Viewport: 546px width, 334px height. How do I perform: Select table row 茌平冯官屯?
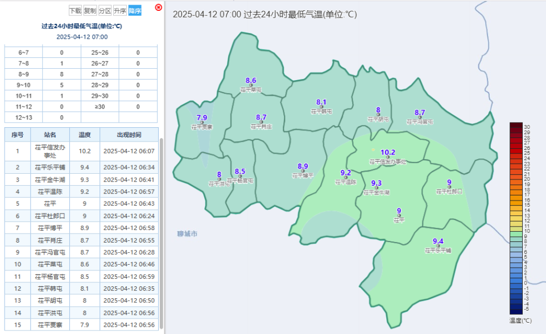81,252
